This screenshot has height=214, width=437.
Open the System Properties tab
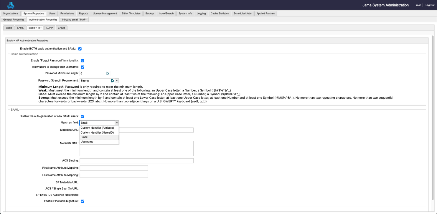tap(34, 14)
